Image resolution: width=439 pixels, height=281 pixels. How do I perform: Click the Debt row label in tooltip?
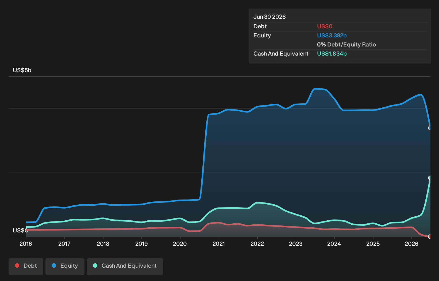point(260,26)
